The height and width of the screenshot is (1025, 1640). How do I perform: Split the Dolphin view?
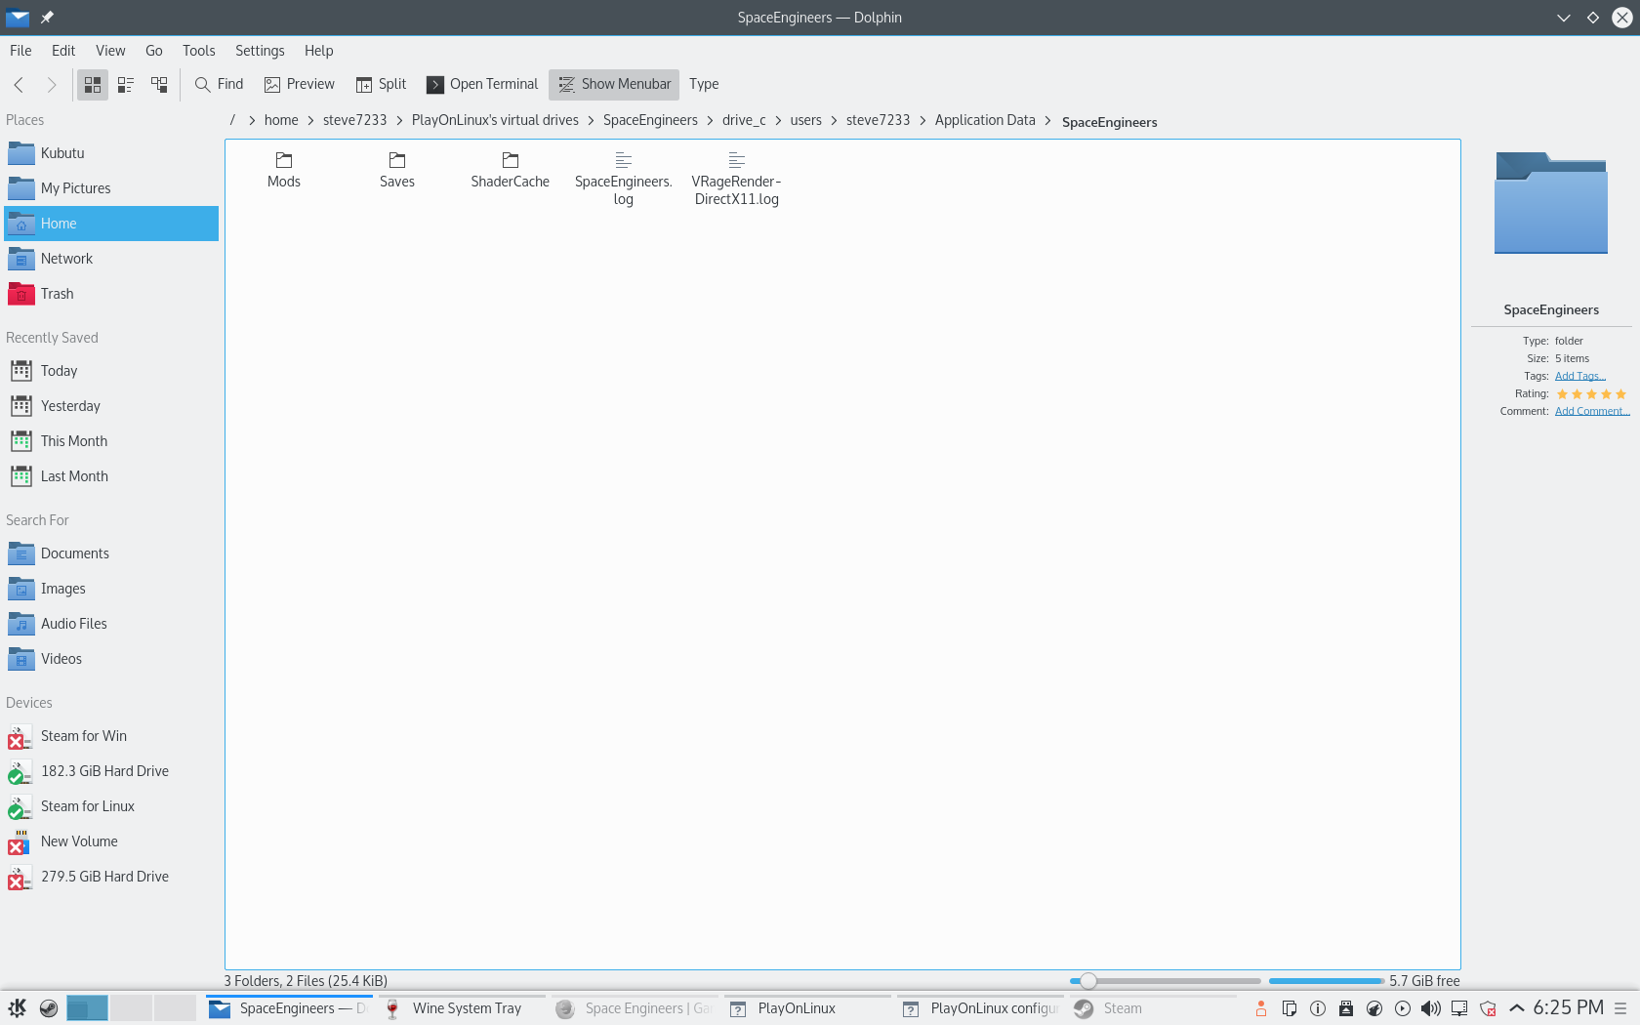381,85
